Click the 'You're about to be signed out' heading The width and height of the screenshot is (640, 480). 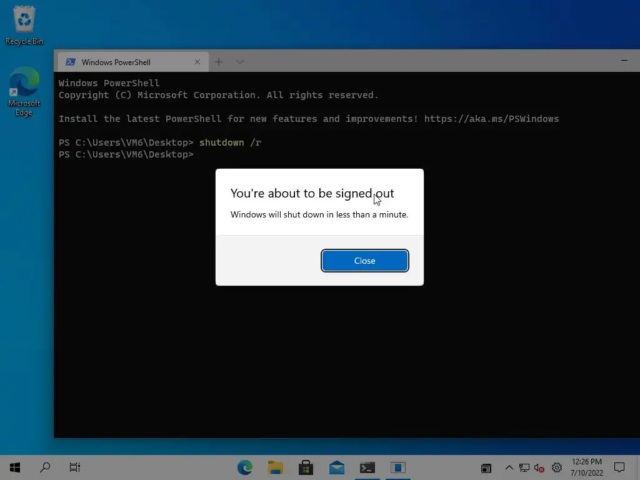click(x=312, y=193)
